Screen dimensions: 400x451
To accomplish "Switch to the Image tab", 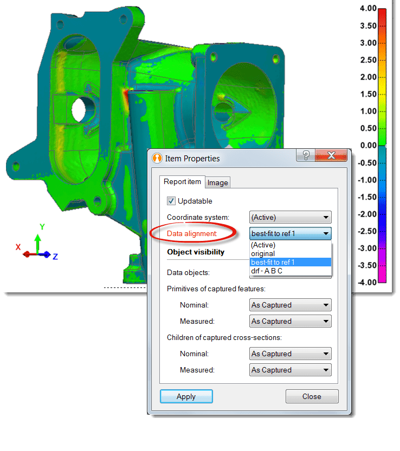I will pyautogui.click(x=218, y=183).
